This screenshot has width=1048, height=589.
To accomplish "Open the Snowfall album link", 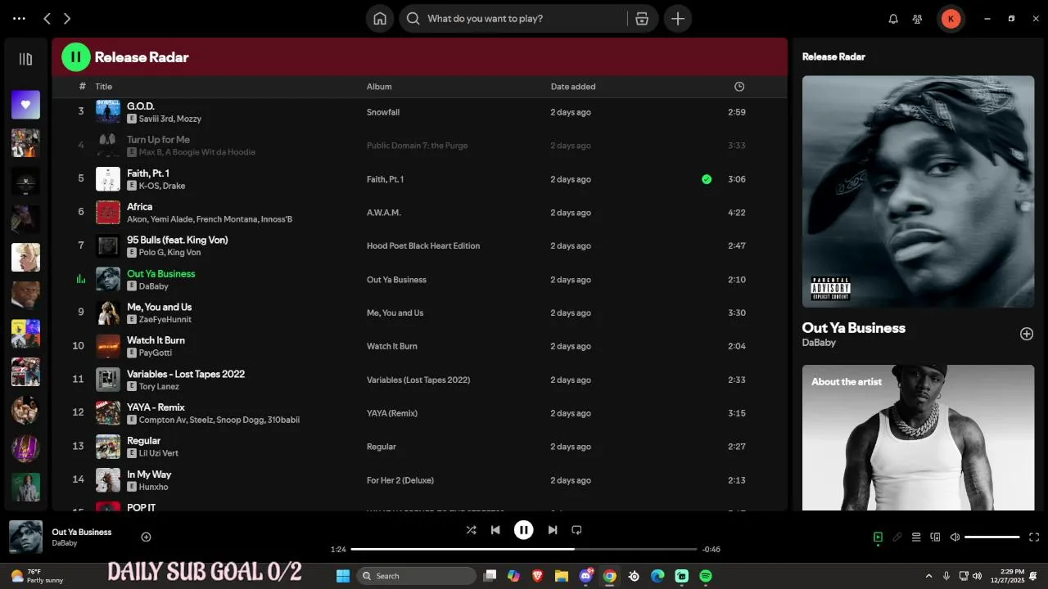I will tap(383, 112).
